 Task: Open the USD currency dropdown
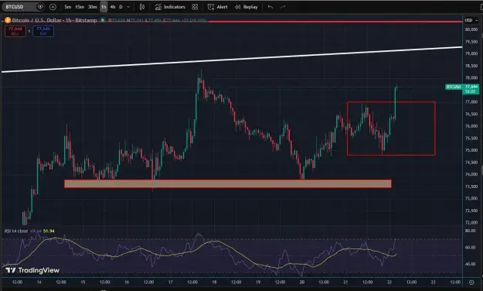coord(471,20)
